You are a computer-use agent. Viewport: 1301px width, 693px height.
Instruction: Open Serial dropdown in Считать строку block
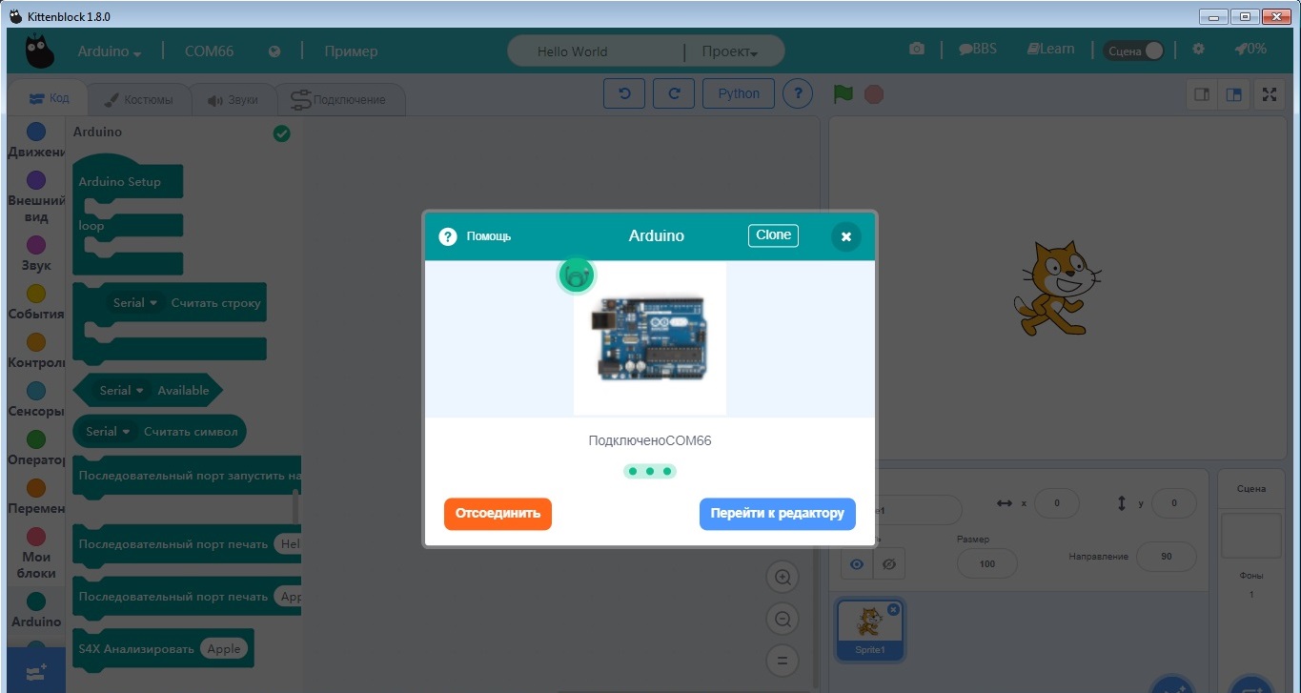click(135, 303)
